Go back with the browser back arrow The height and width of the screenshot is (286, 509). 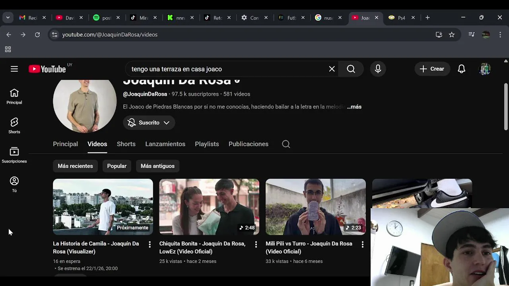point(9,35)
